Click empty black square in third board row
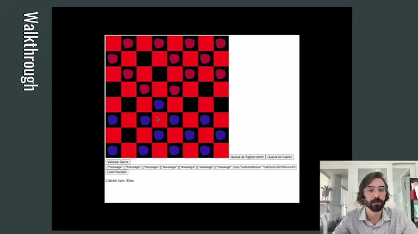Viewport: 418px width, 234px height. pos(160,74)
